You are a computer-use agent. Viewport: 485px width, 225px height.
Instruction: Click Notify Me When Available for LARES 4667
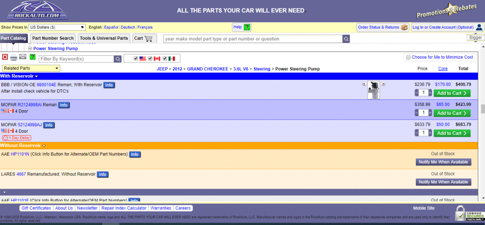pos(443,182)
